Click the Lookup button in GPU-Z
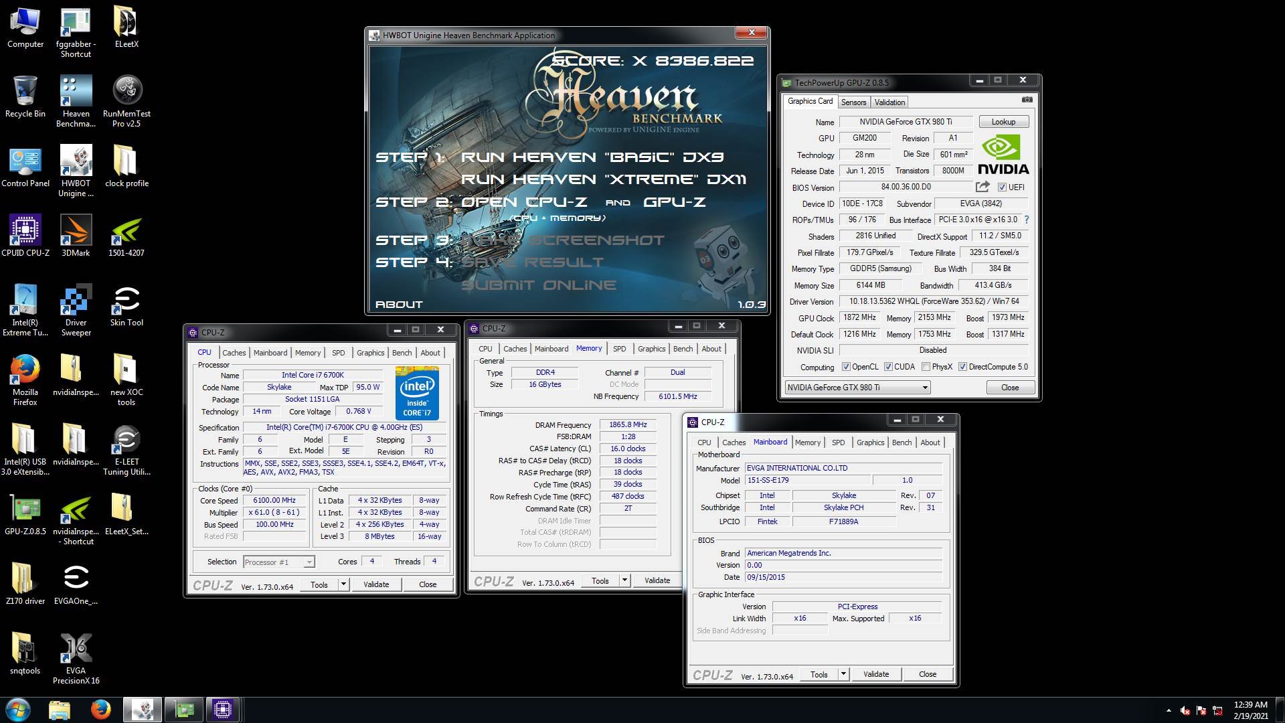 coord(1003,122)
